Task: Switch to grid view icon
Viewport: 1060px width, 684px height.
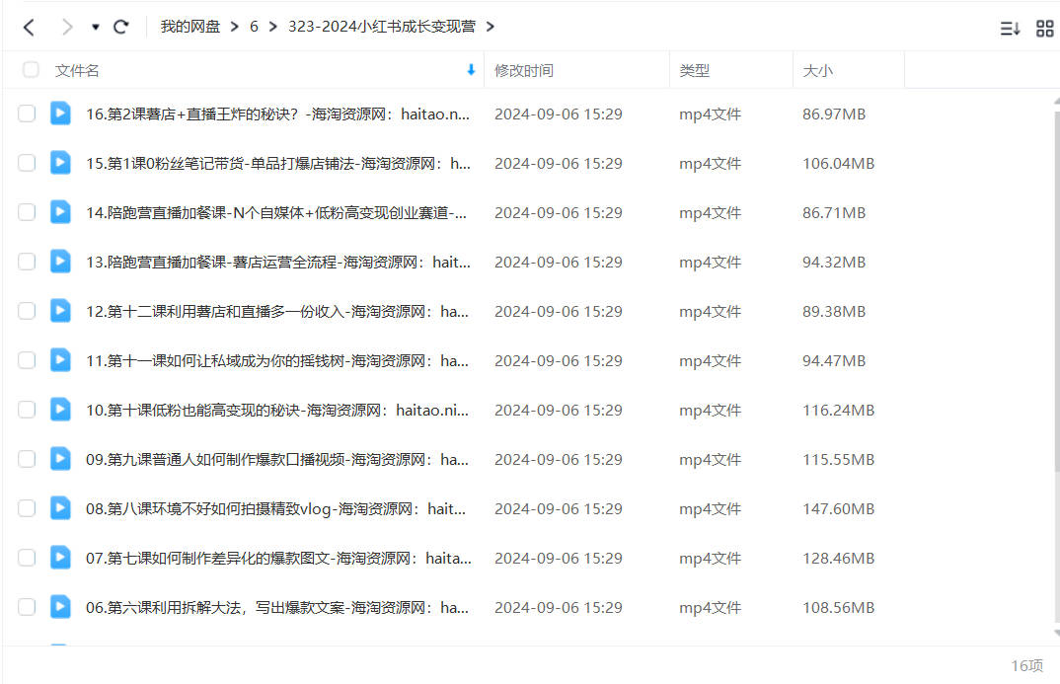Action: pos(1045,29)
